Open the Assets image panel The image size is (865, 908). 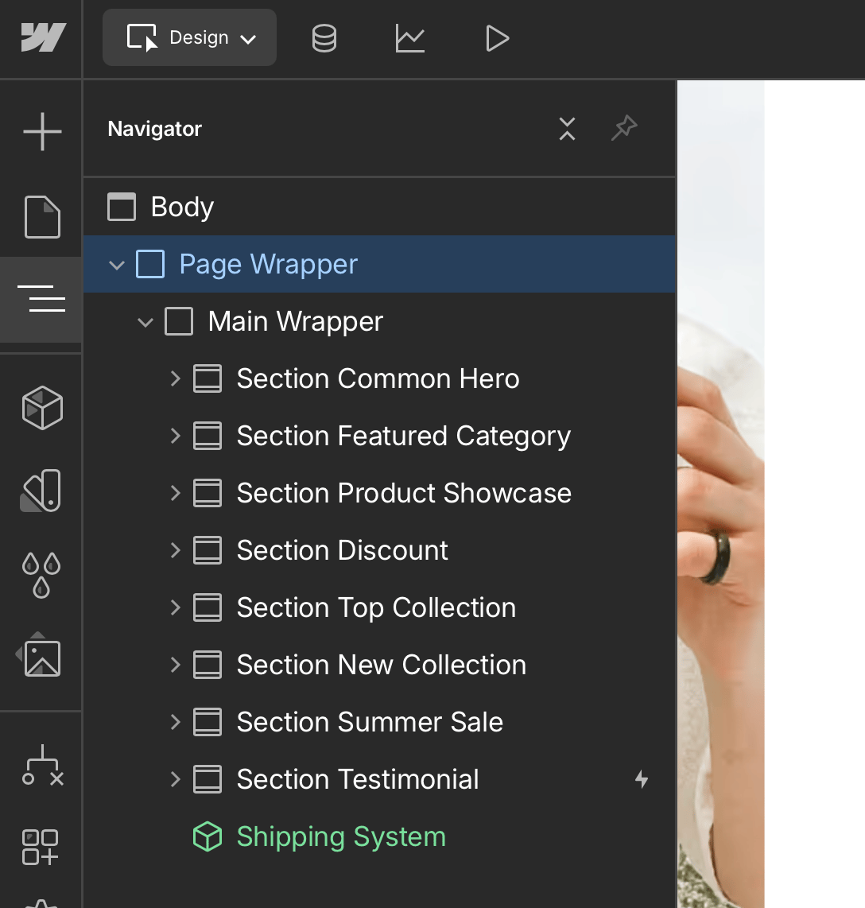[x=41, y=658]
